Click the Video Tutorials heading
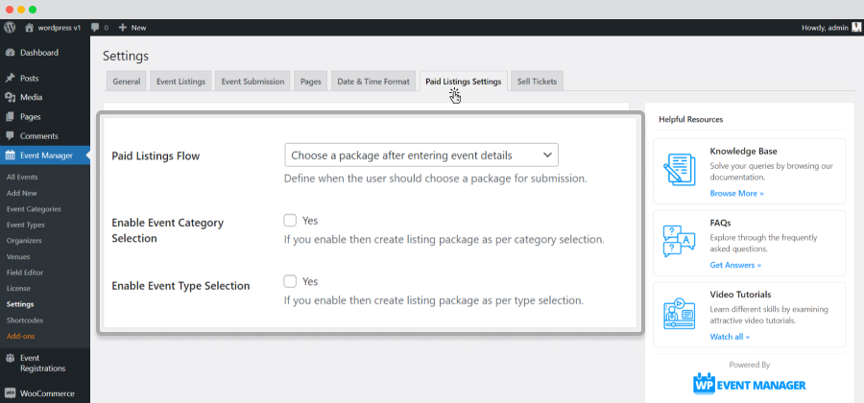The image size is (864, 403). [x=740, y=294]
